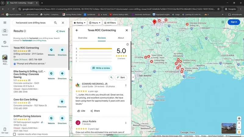Viewport: 244px width, 137px height.
Task: Open Texas ROC Contracting website icon
Action: tap(51, 50)
